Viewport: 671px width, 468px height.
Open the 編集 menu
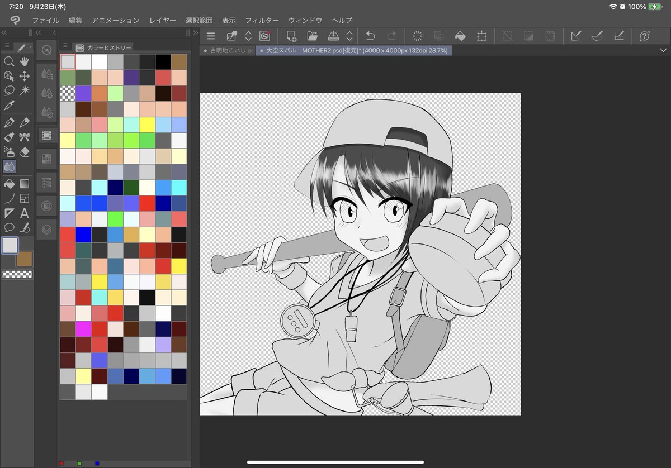tap(75, 20)
